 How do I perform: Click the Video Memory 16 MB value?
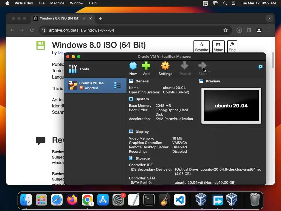click(177, 138)
